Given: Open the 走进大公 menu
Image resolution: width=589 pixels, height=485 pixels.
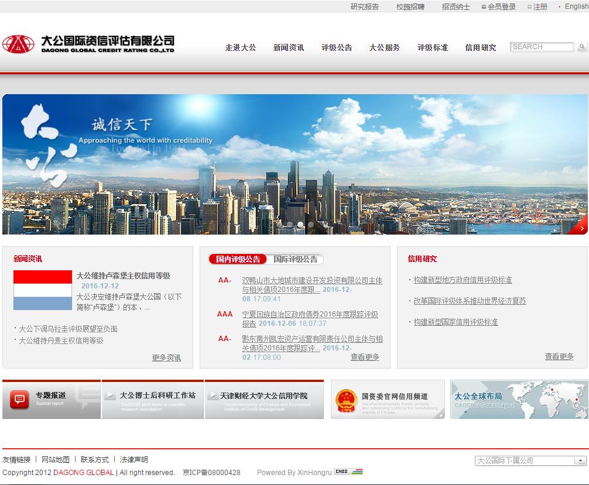Looking at the screenshot, I should [241, 47].
